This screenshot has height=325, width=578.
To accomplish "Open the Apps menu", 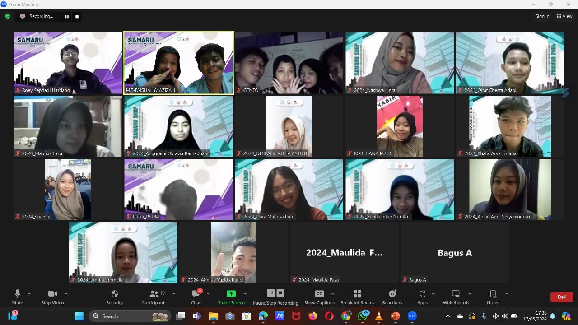I will [x=422, y=294].
